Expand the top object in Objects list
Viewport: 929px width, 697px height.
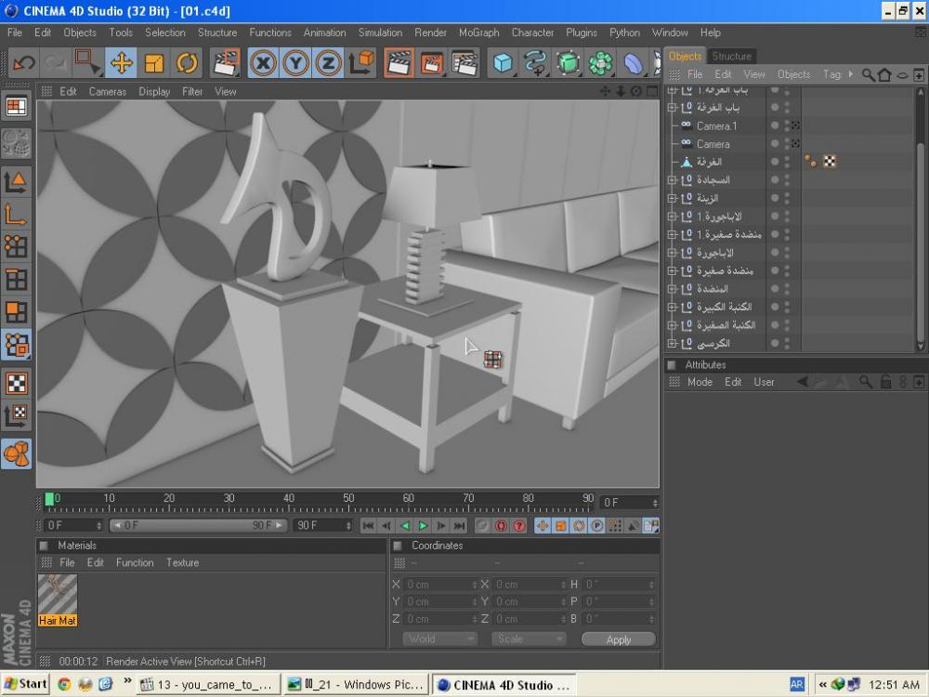click(x=672, y=91)
